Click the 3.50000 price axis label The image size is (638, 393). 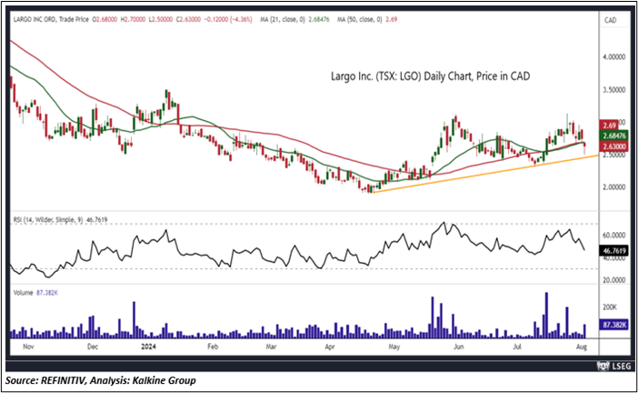point(614,89)
